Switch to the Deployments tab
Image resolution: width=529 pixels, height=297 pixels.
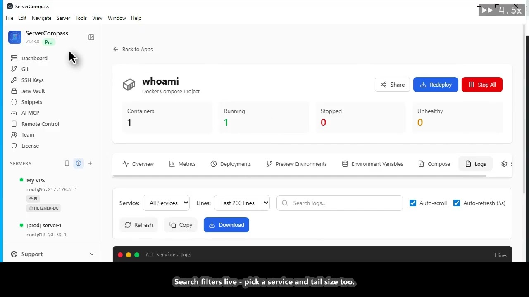pos(231,164)
